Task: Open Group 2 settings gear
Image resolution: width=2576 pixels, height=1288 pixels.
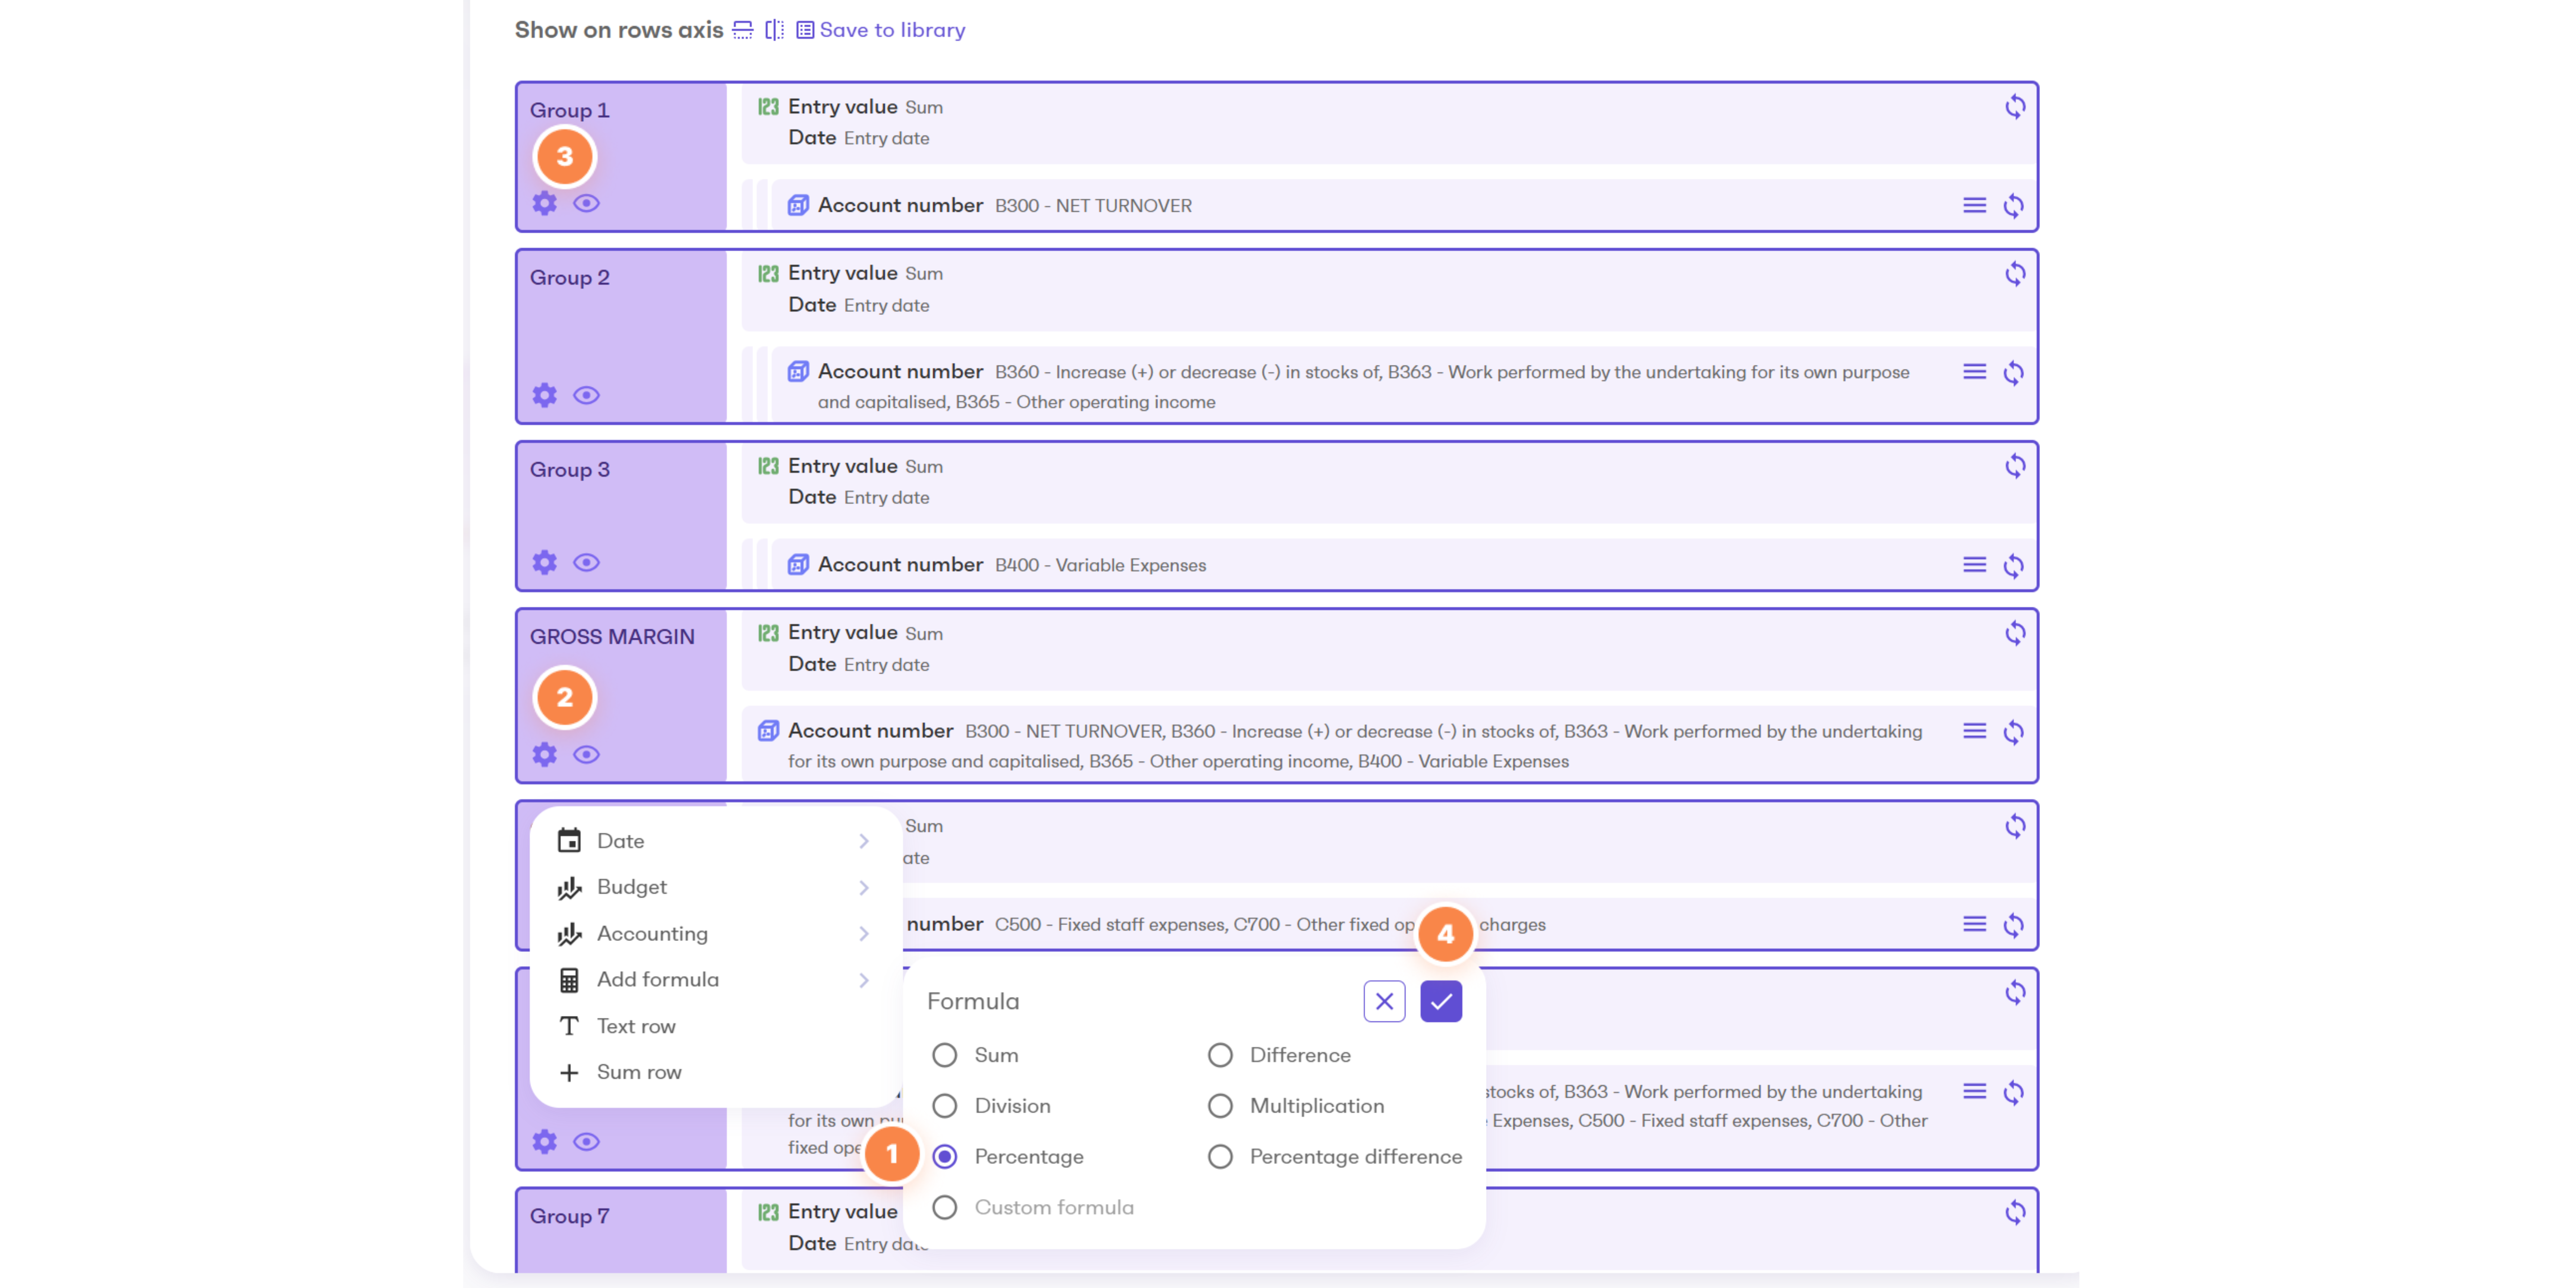Action: (x=544, y=395)
